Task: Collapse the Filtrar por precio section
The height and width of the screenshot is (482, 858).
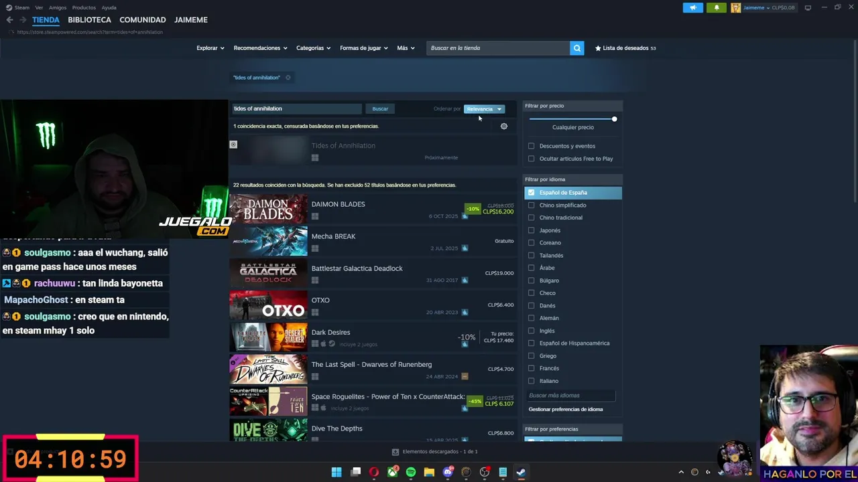Action: click(x=572, y=106)
